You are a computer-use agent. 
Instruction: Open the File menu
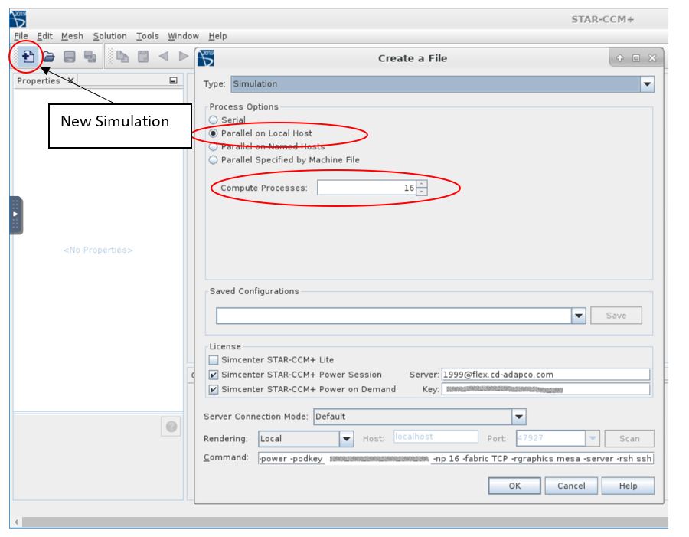pyautogui.click(x=21, y=36)
